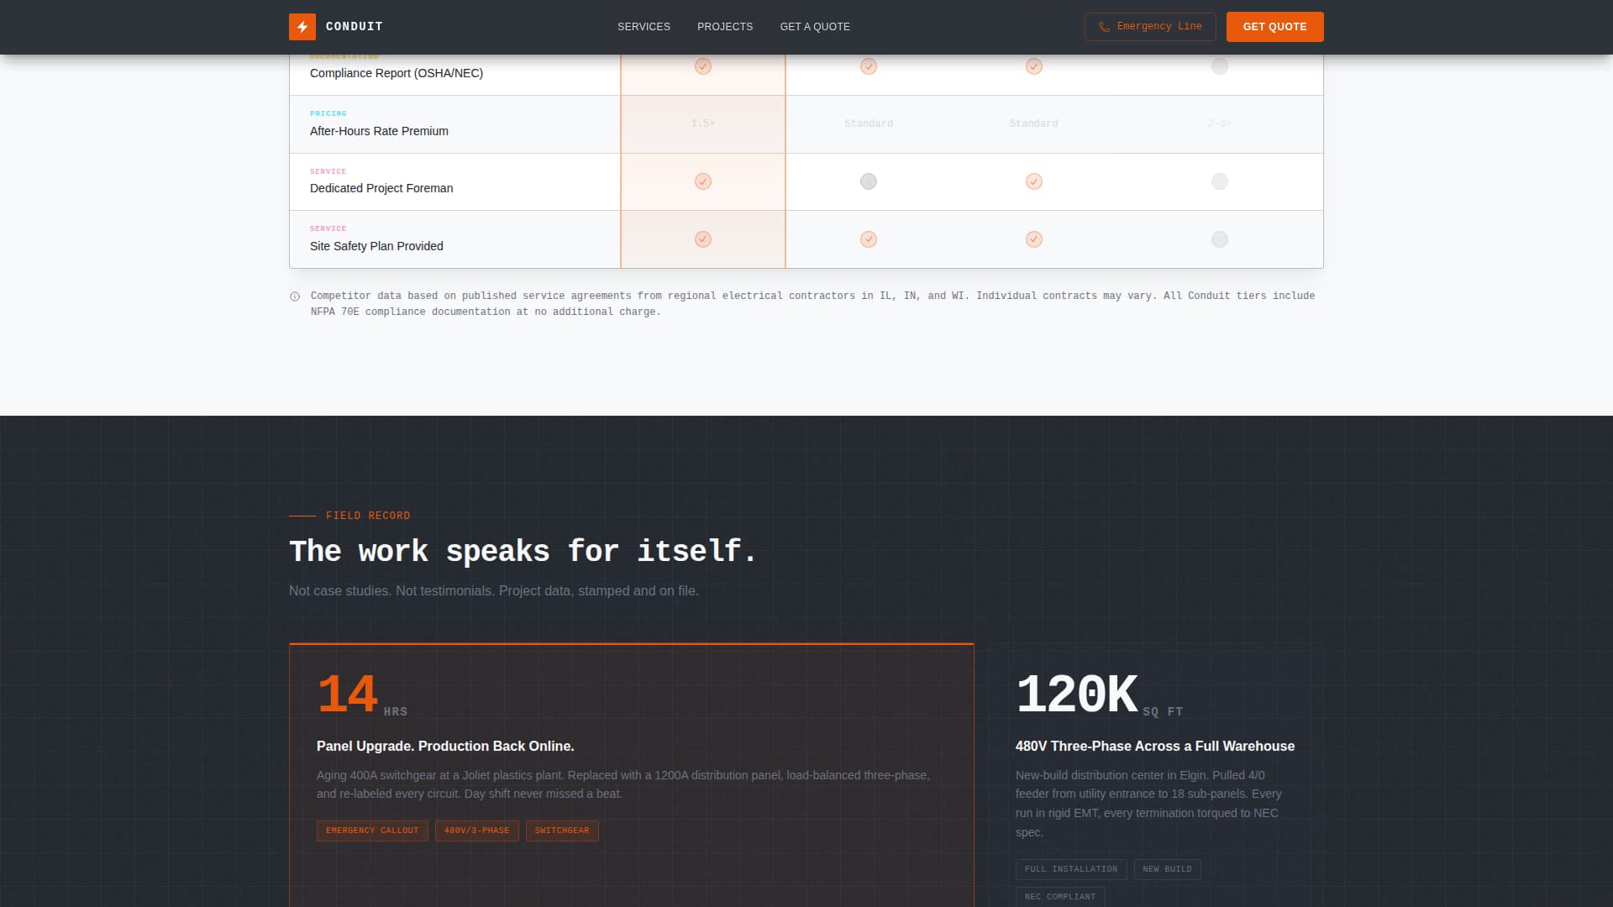Click the Dedicated Project Foreman row label
1613x907 pixels.
tap(381, 188)
